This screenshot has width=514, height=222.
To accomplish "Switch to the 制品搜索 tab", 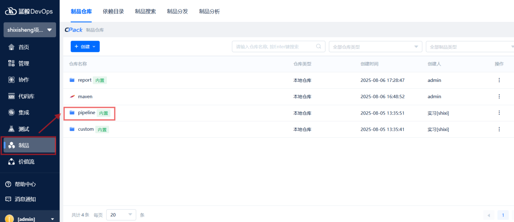I will [x=145, y=11].
